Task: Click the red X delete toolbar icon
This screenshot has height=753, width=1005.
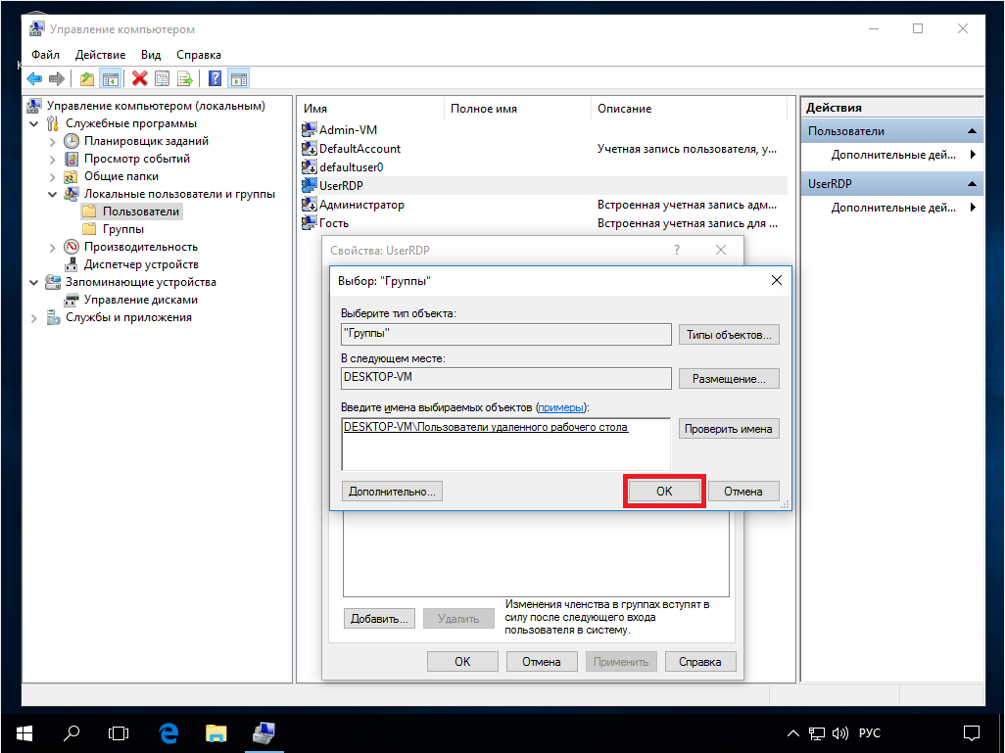Action: click(140, 79)
